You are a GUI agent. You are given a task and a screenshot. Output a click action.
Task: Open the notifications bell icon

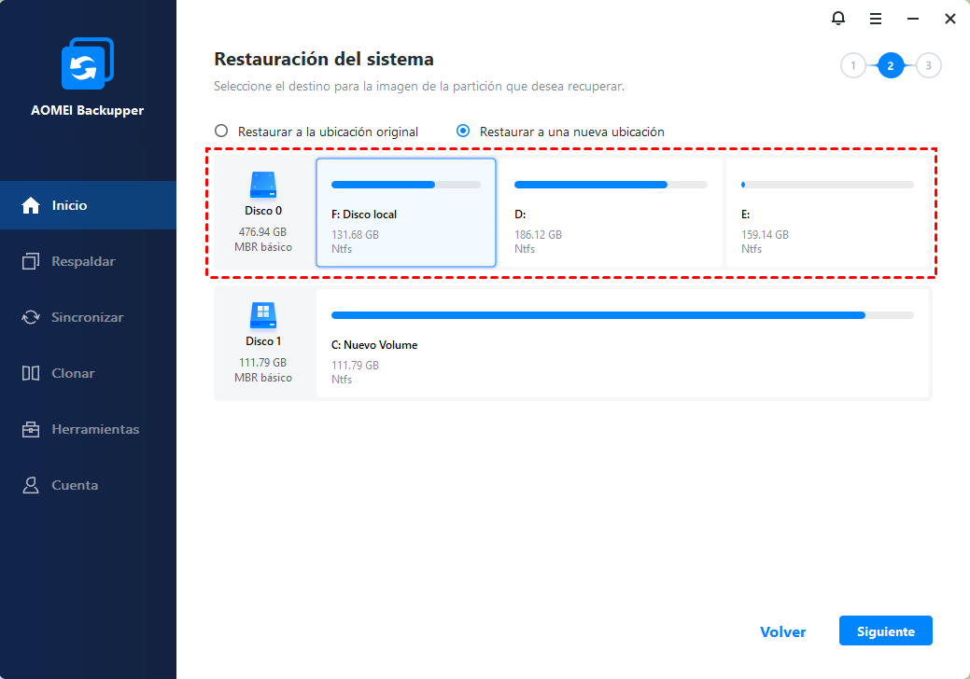(x=837, y=19)
